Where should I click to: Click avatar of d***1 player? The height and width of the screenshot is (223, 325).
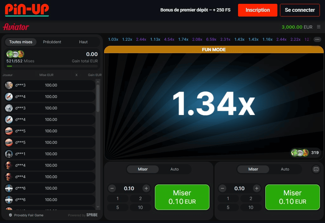pos(9,154)
